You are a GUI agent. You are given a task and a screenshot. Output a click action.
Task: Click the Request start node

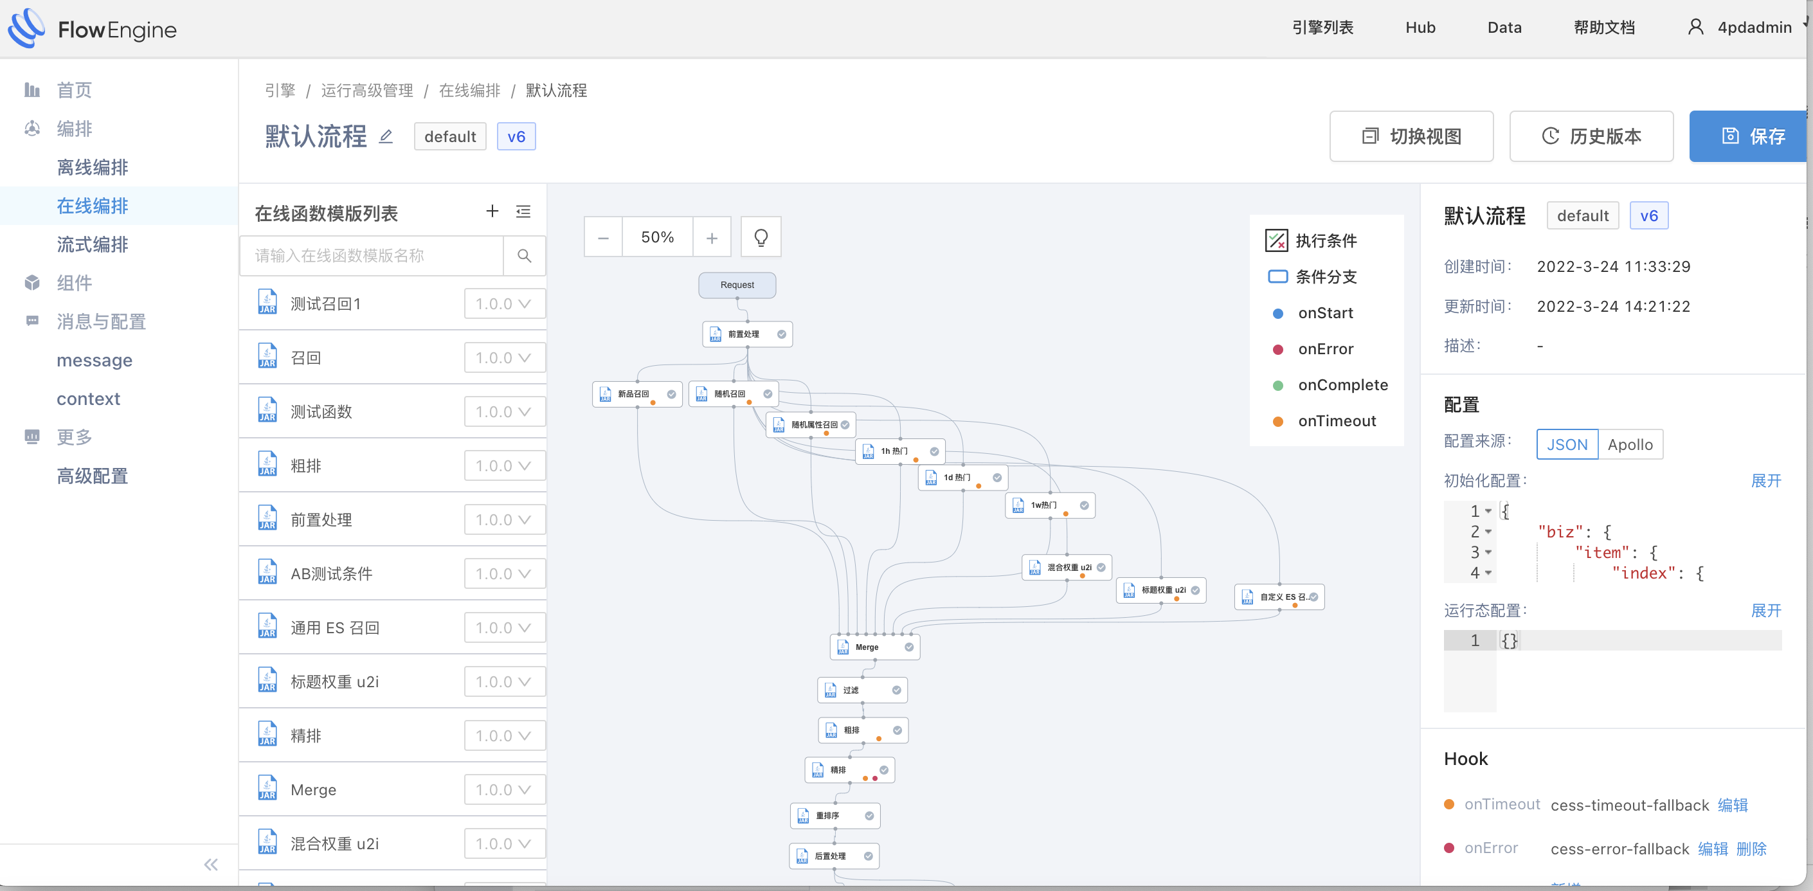coord(737,285)
